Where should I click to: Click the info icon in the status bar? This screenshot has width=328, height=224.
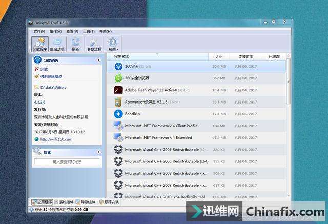[x=32, y=209]
